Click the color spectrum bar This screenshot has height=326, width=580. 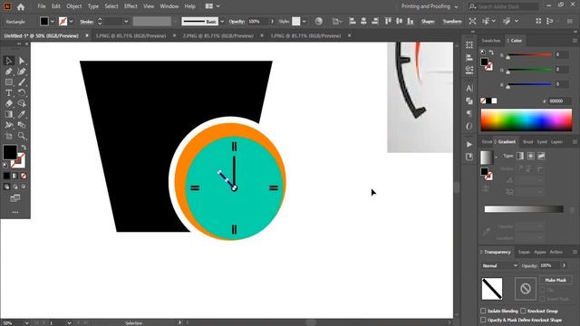(x=526, y=120)
